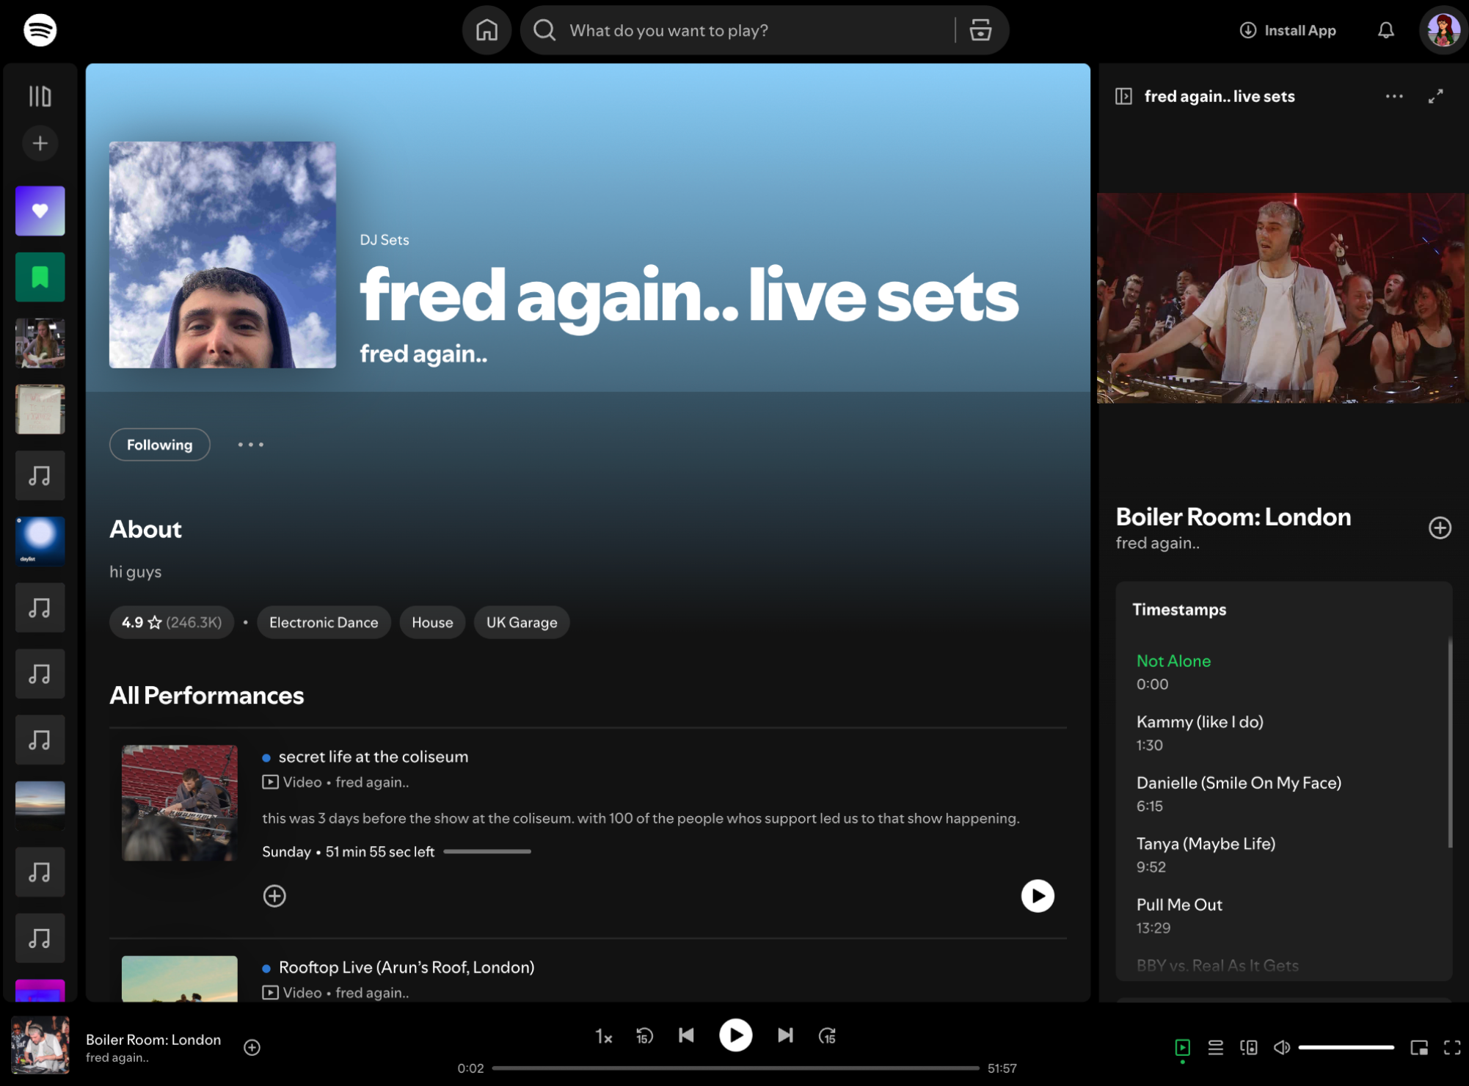Toggle the Now Playing view button
1469x1086 pixels.
pos(1182,1047)
